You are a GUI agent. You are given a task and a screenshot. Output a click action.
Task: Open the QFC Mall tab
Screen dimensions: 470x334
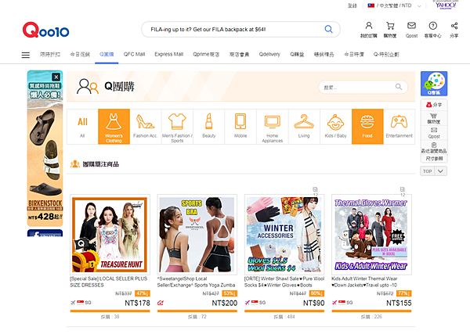pos(134,54)
